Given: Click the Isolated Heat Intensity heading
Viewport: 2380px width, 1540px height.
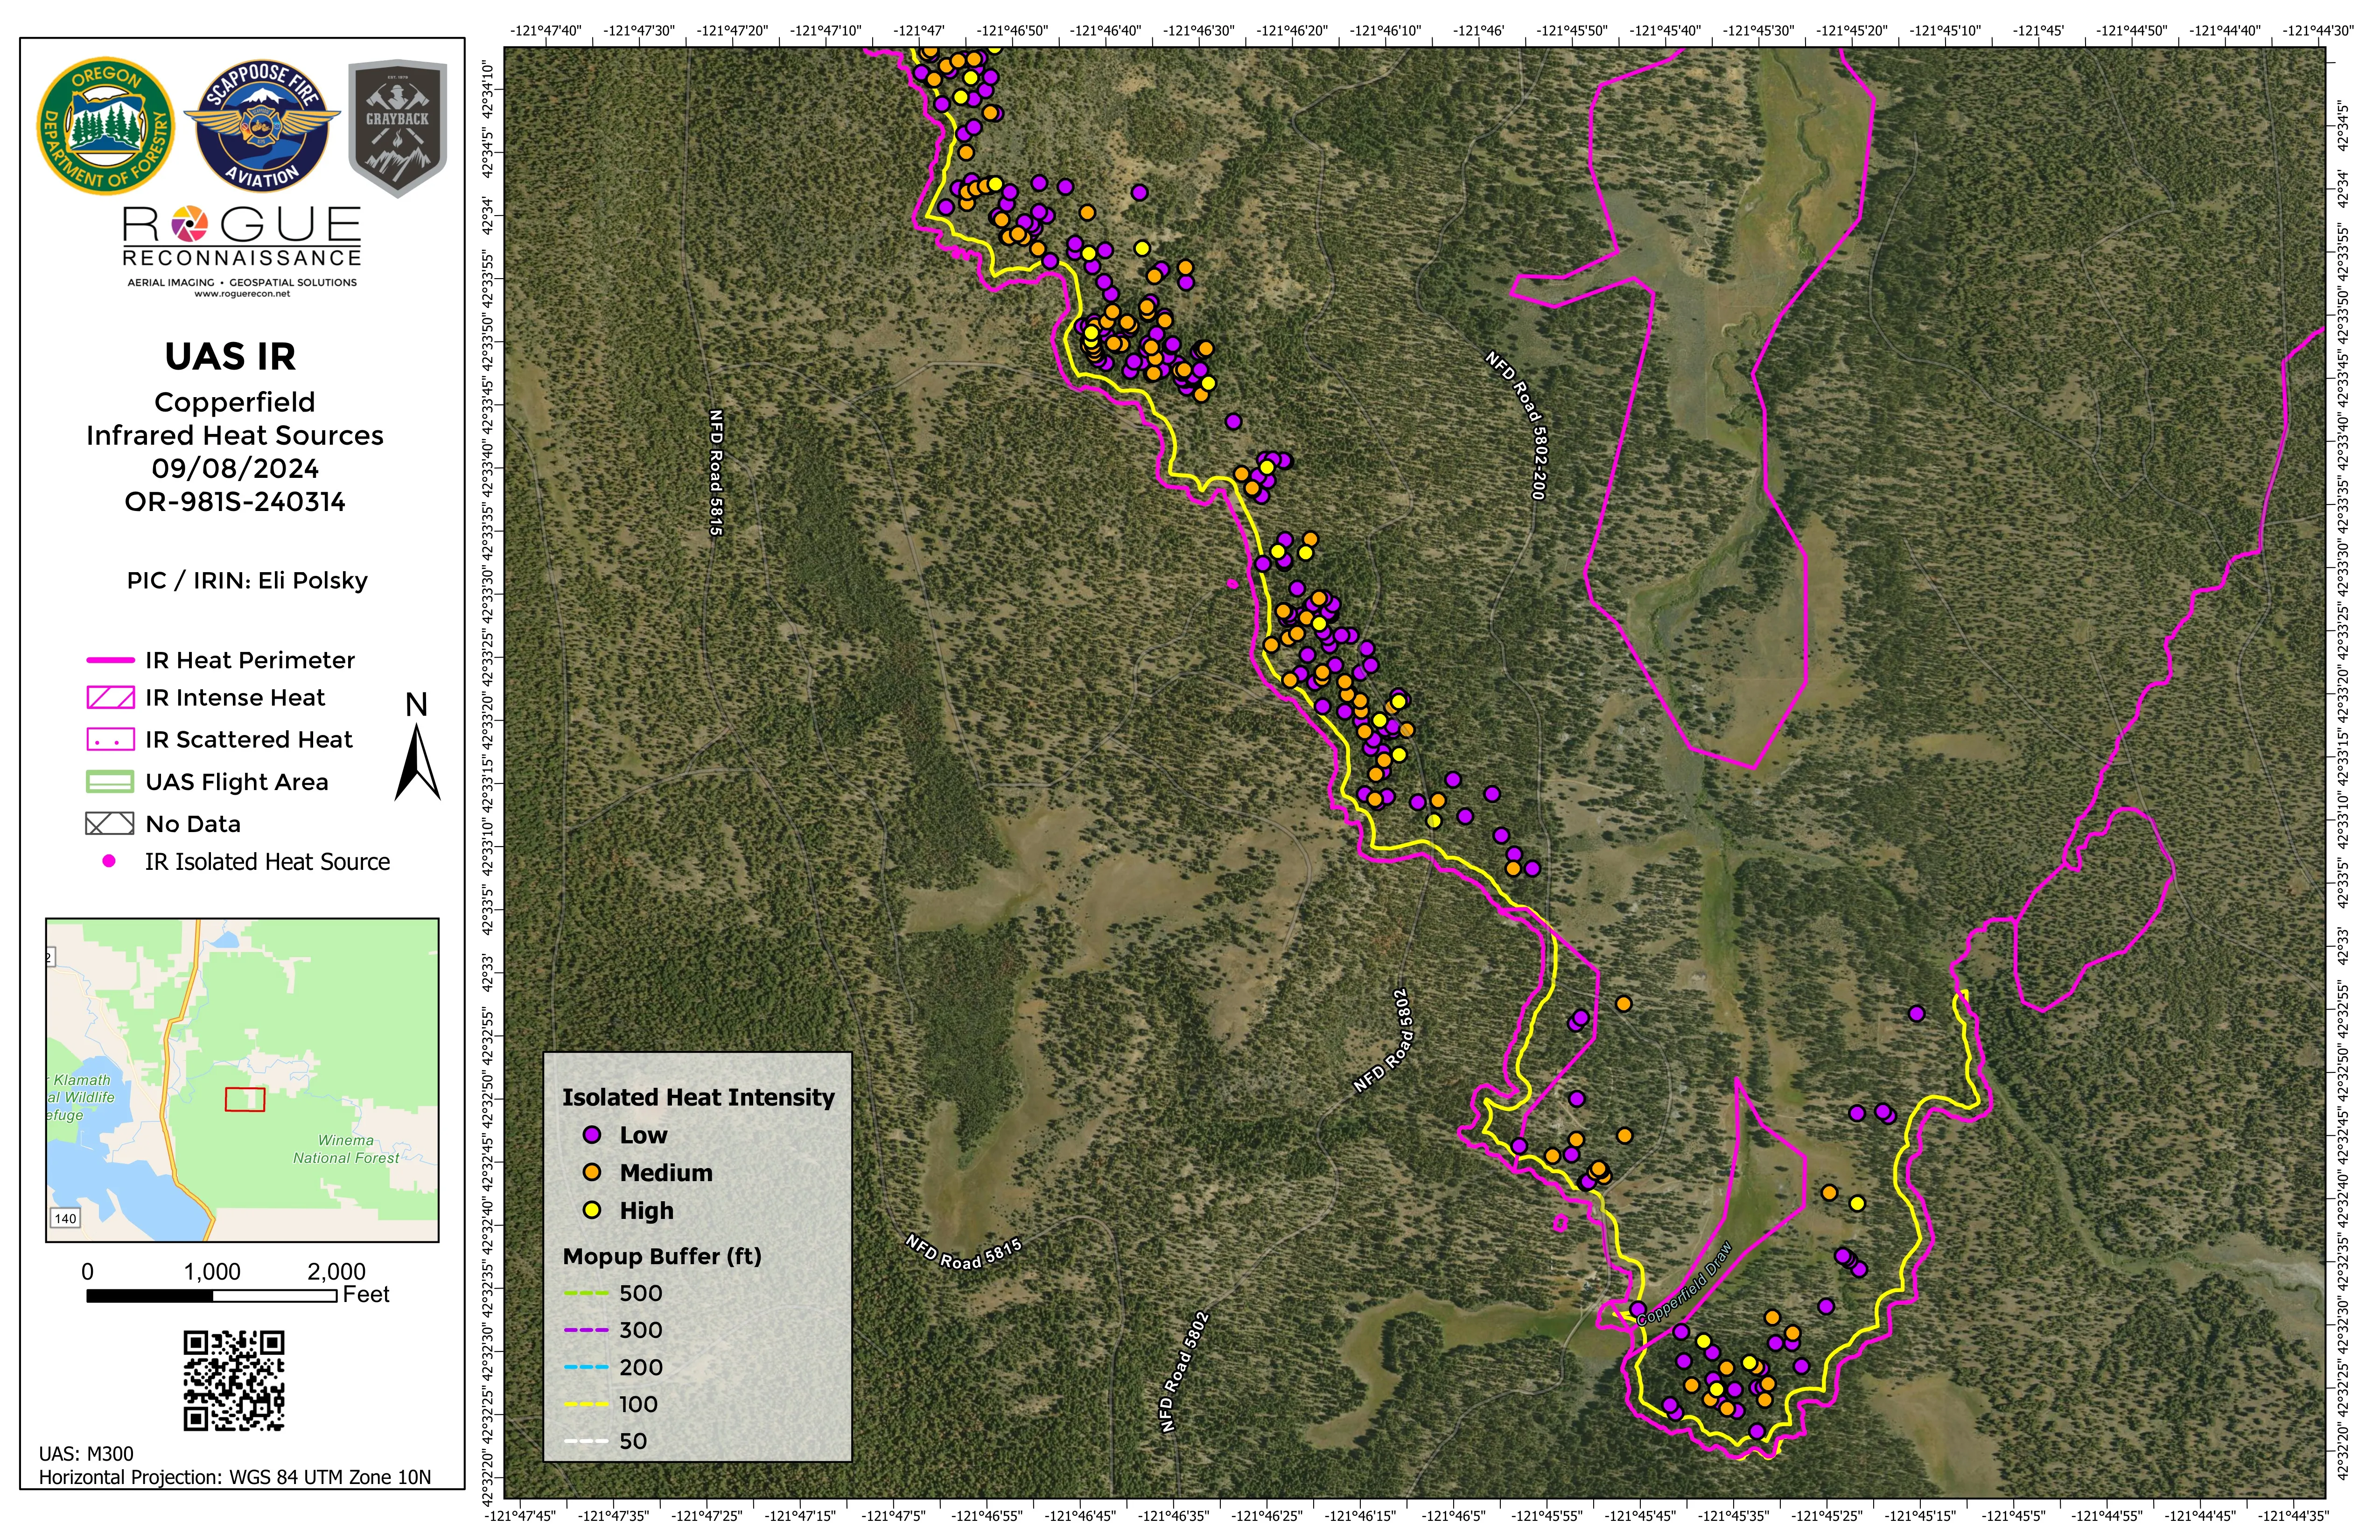Looking at the screenshot, I should pyautogui.click(x=698, y=1098).
